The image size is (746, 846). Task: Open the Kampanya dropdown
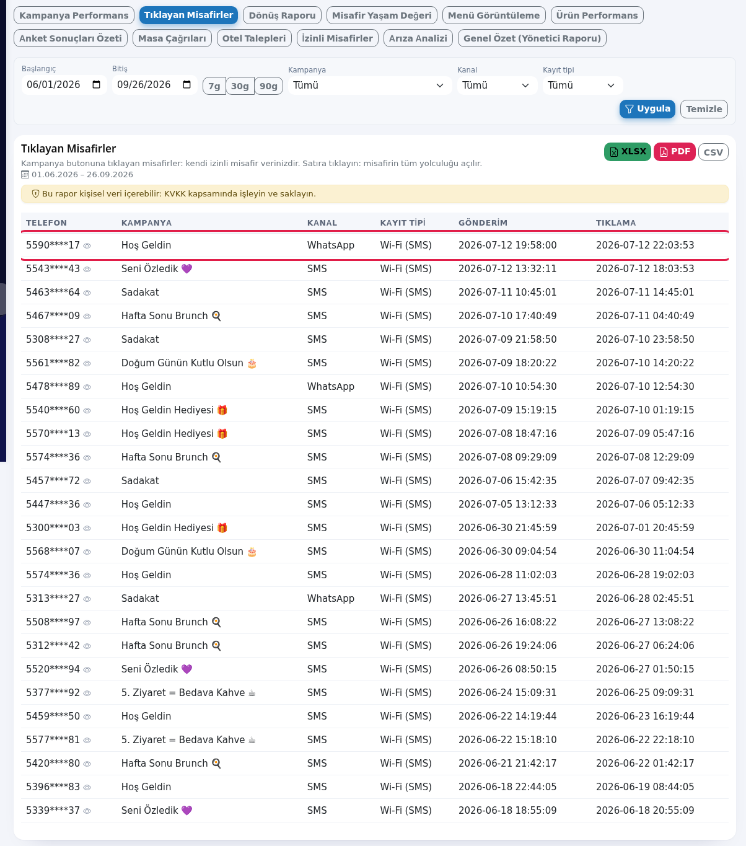369,86
